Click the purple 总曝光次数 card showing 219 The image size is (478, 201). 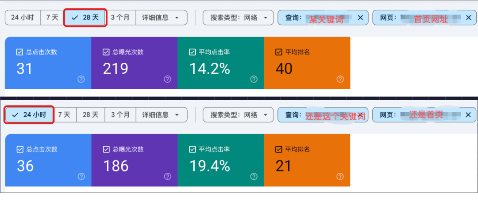click(x=135, y=63)
